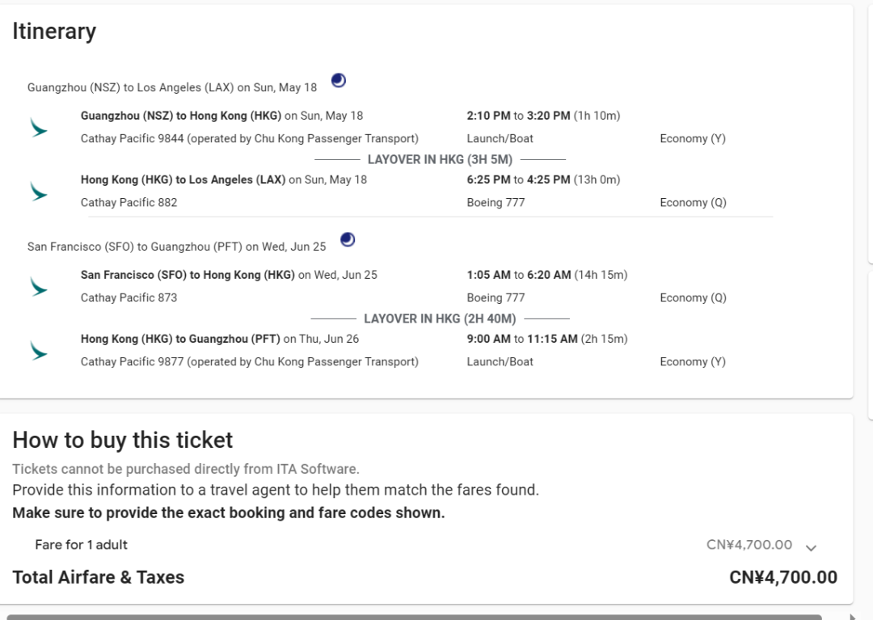
Task: Click Cathay Pacific logo beside flight 882
Action: [x=38, y=192]
